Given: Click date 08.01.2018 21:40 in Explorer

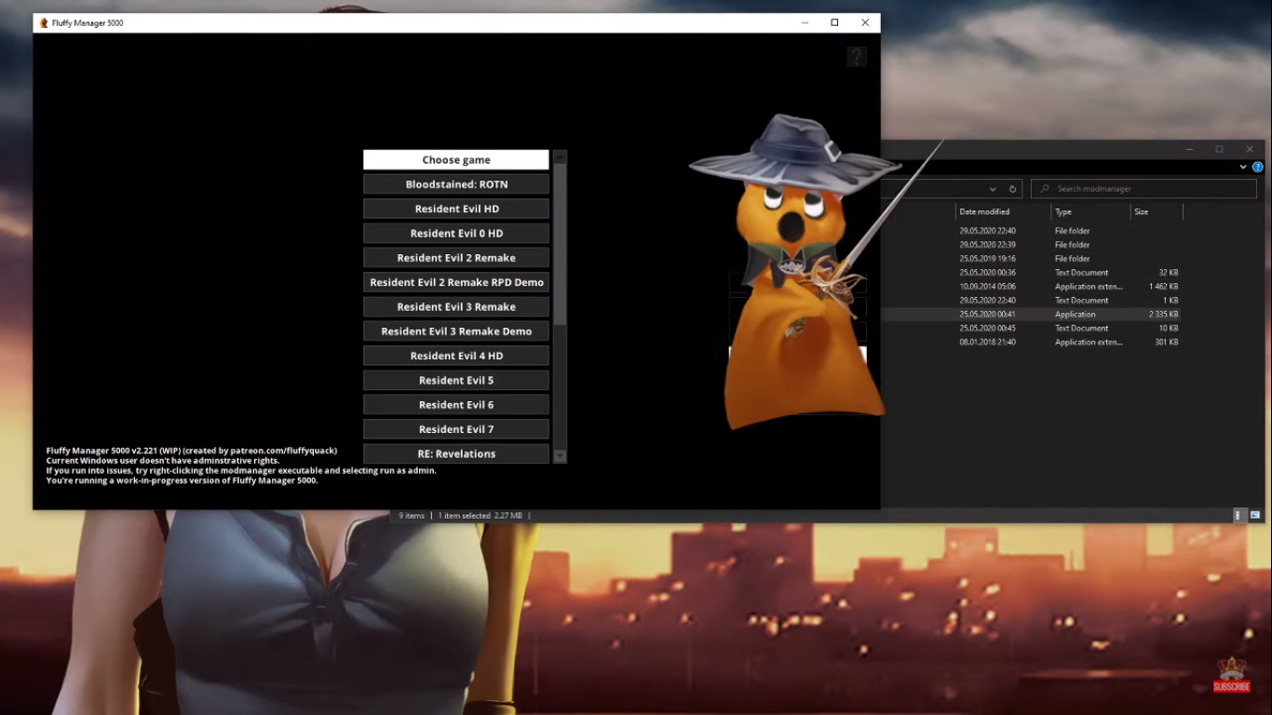Looking at the screenshot, I should pos(987,343).
